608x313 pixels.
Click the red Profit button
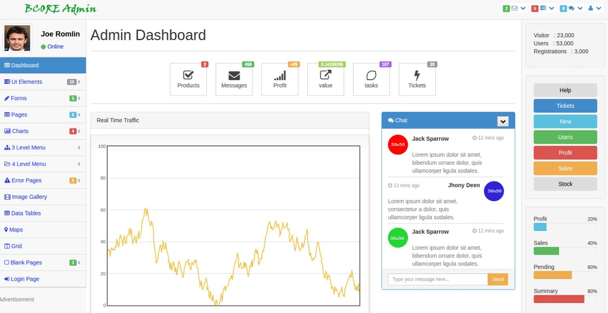[565, 153]
